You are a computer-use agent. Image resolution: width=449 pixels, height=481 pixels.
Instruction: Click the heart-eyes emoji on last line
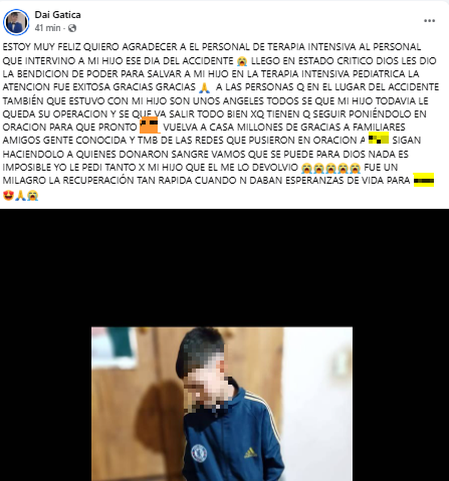pos(9,195)
